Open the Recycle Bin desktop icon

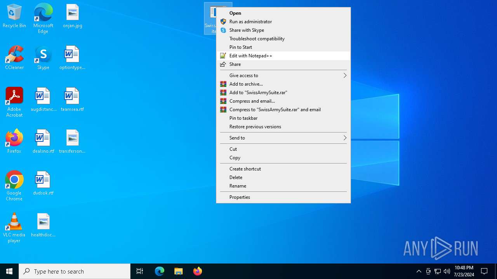pyautogui.click(x=14, y=16)
